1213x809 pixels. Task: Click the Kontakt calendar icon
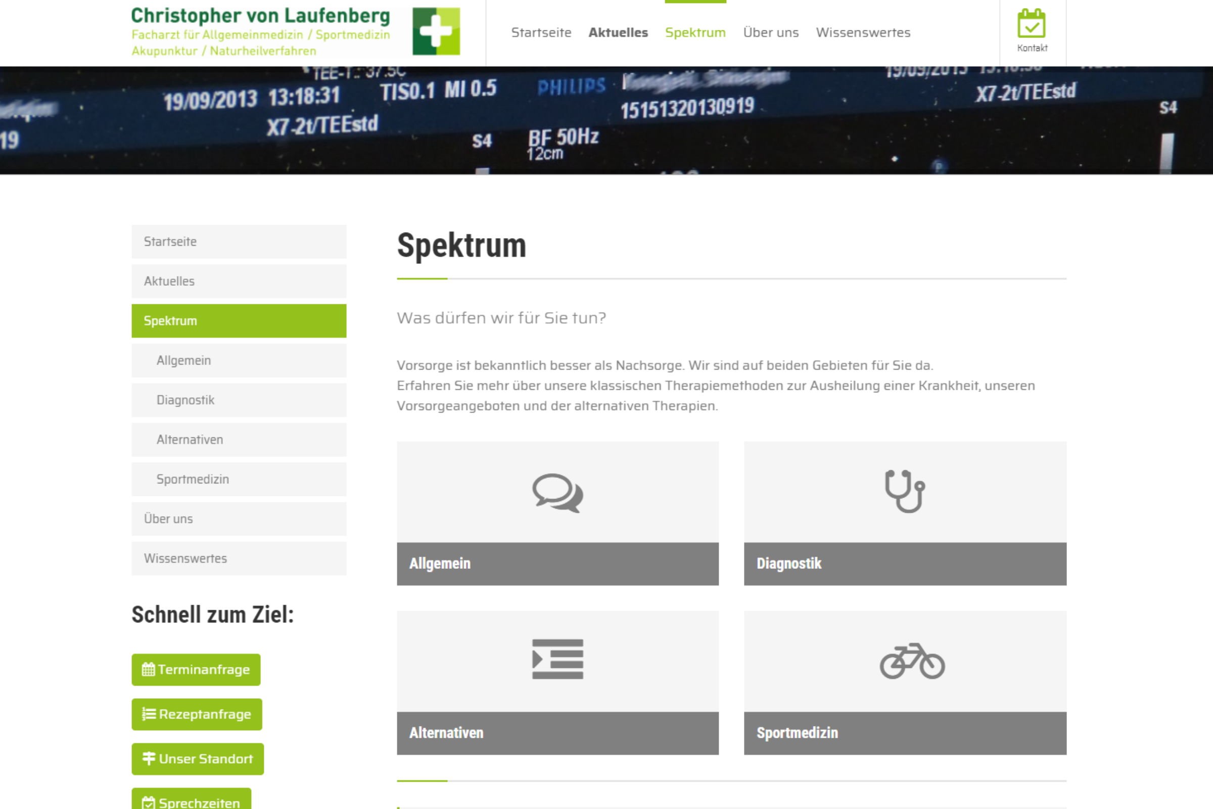coord(1032,24)
